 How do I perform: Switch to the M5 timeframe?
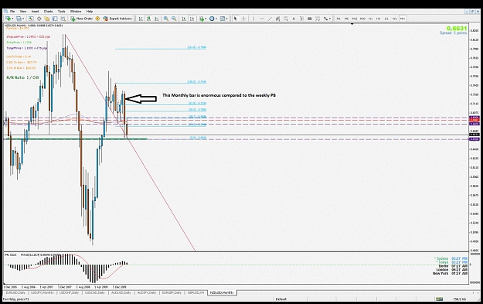[x=346, y=19]
